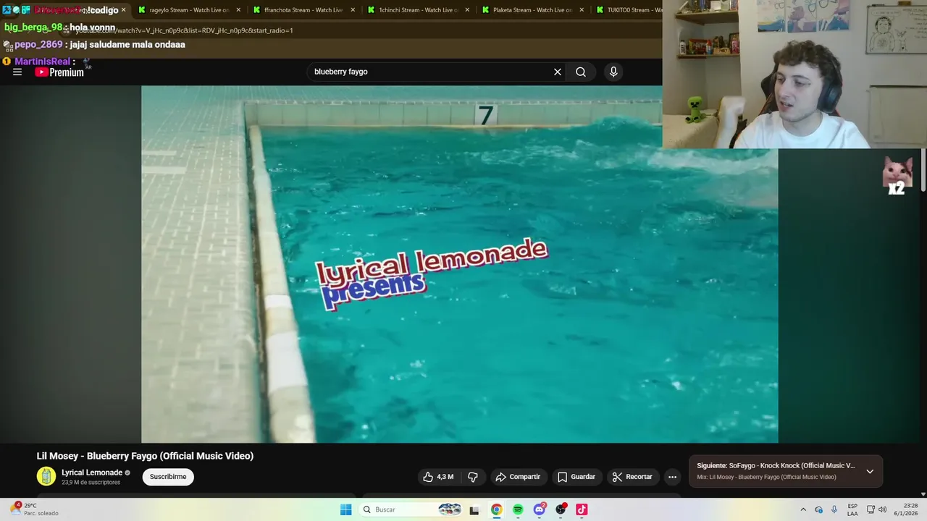Click Siguiente: SoFaygo - Knock Knock title
The image size is (927, 521).
tap(776, 465)
